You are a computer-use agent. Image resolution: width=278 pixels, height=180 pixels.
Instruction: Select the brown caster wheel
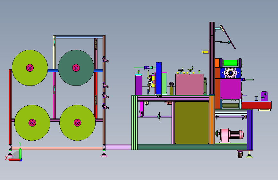pos(240,155)
